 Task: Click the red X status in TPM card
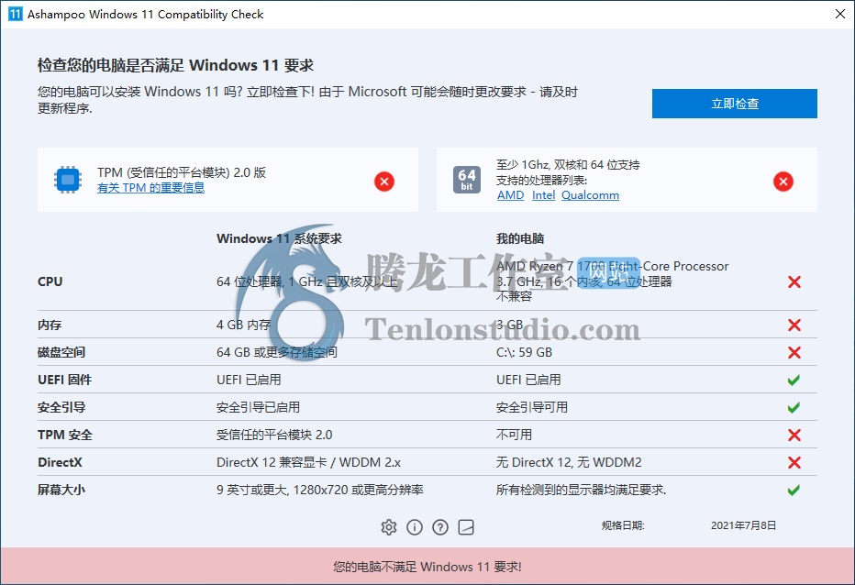[384, 182]
